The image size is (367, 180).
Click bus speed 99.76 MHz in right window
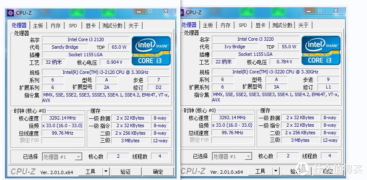pos(232,133)
